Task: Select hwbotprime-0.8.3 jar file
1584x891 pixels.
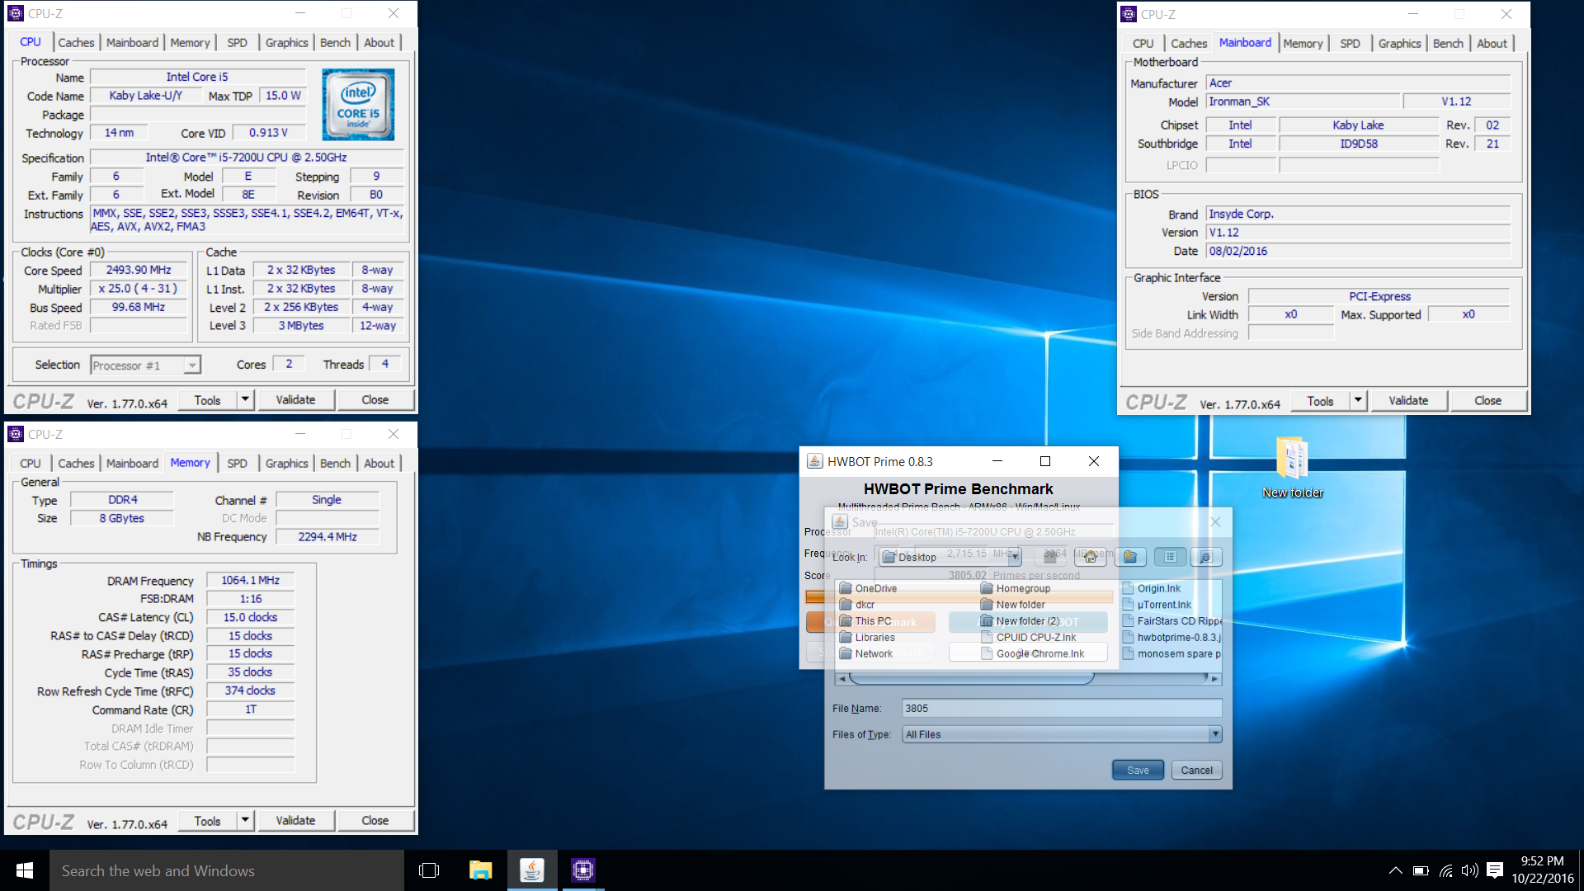Action: point(1172,638)
